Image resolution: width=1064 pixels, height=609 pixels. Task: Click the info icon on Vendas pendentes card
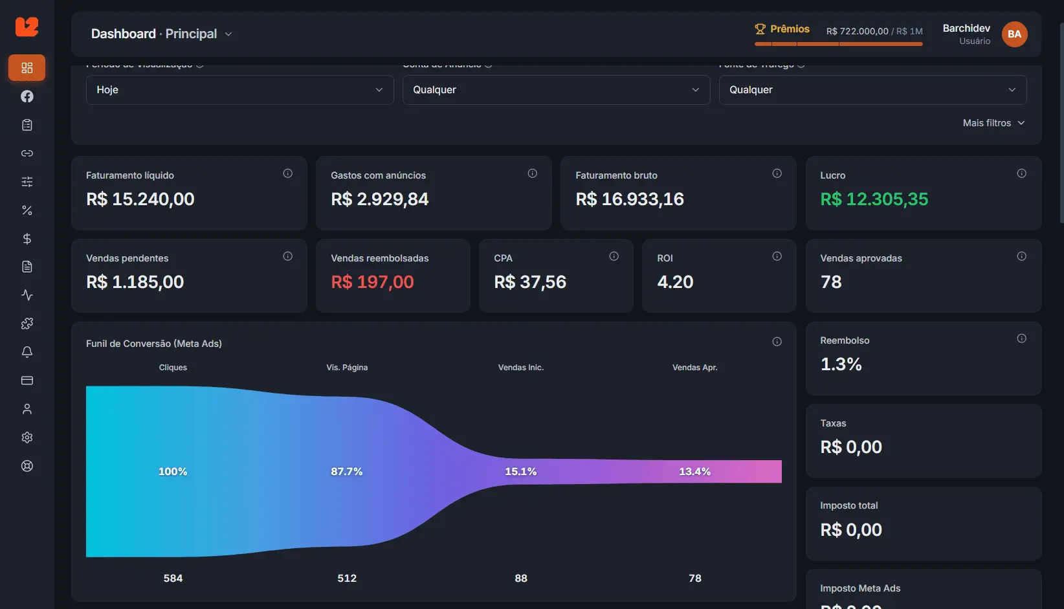[x=287, y=256]
